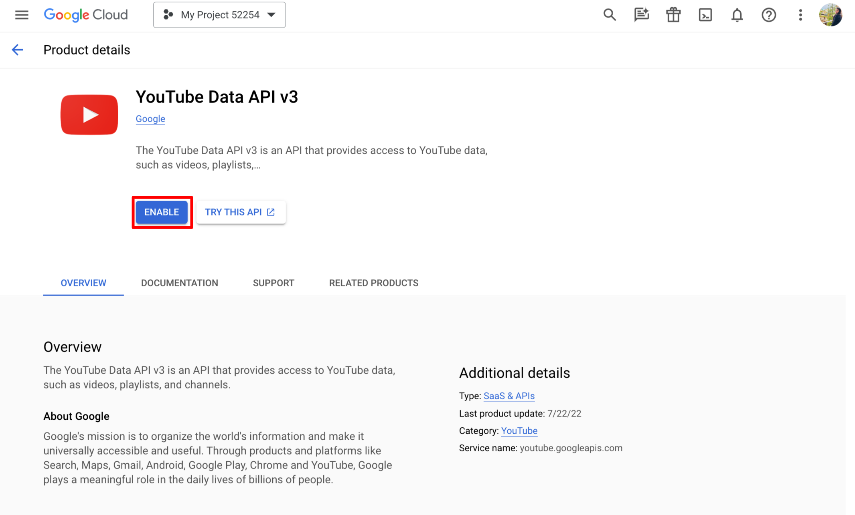Open the SaaS & APIs type link
Screen dimensions: 855x515
click(509, 396)
